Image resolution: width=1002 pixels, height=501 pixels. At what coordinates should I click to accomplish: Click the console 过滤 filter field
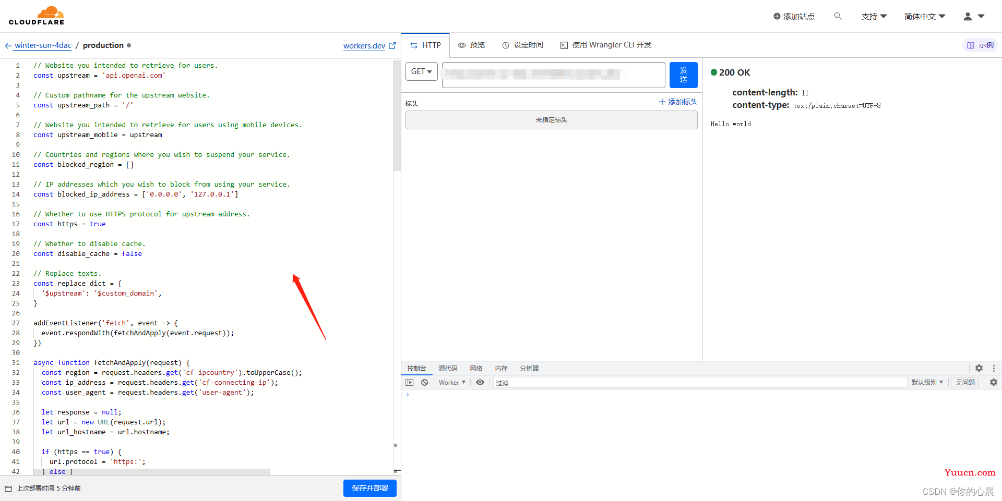[700, 383]
